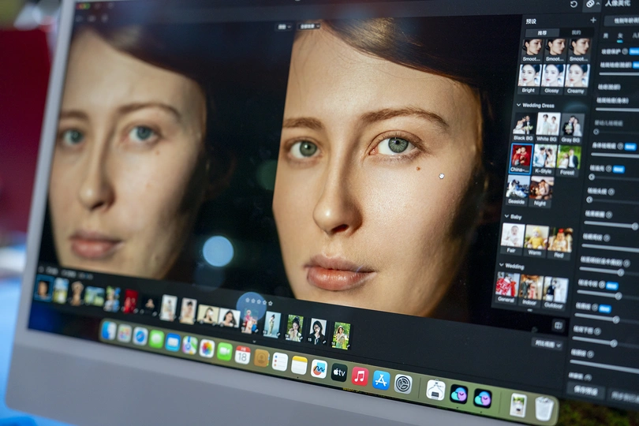Open the App Store from the Dock
Image resolution: width=639 pixels, height=426 pixels.
click(382, 379)
